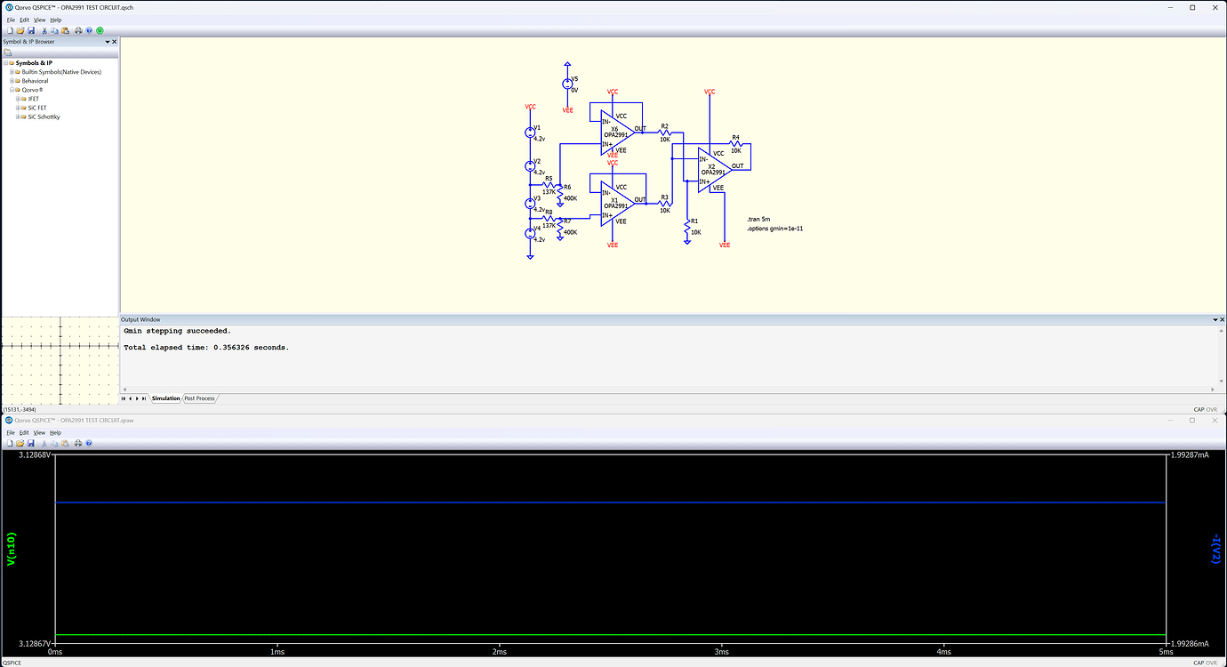Expand the SiC Schottky category
Viewport: 1227px width, 667px height.
(x=18, y=117)
